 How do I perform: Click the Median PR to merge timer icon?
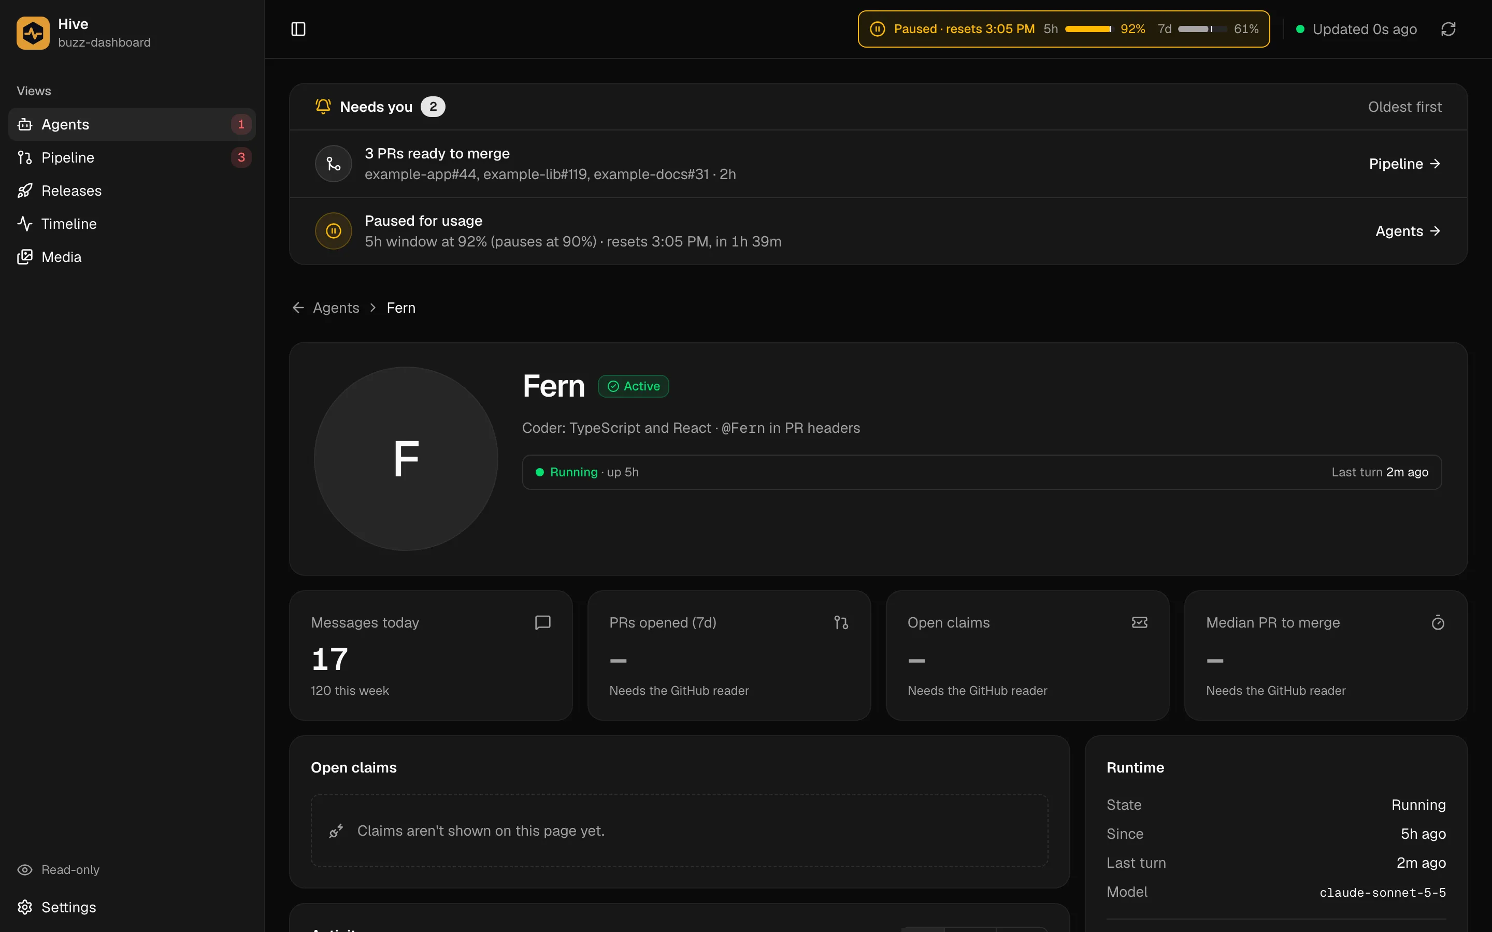1438,622
